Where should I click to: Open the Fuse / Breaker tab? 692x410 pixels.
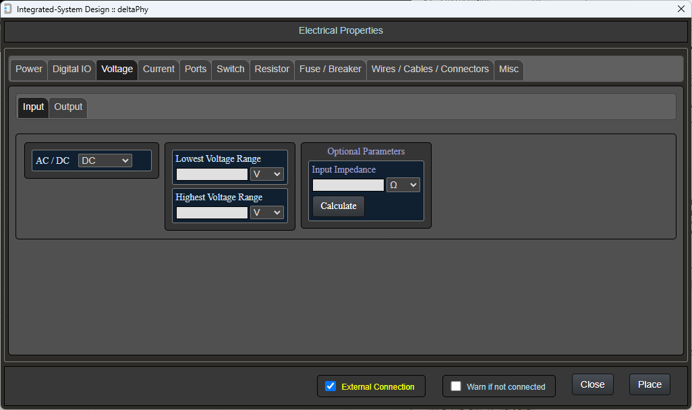[x=330, y=69]
